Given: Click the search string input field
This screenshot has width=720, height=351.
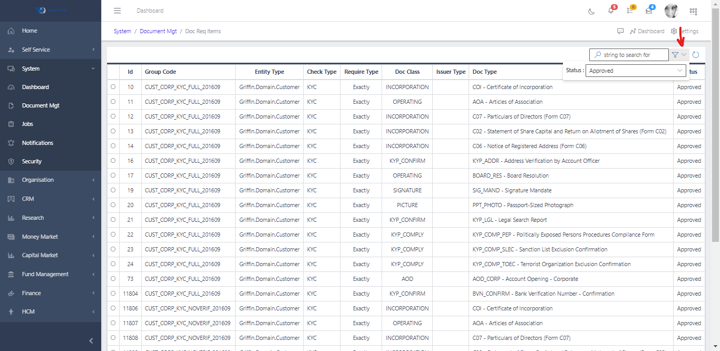Looking at the screenshot, I should pyautogui.click(x=631, y=55).
